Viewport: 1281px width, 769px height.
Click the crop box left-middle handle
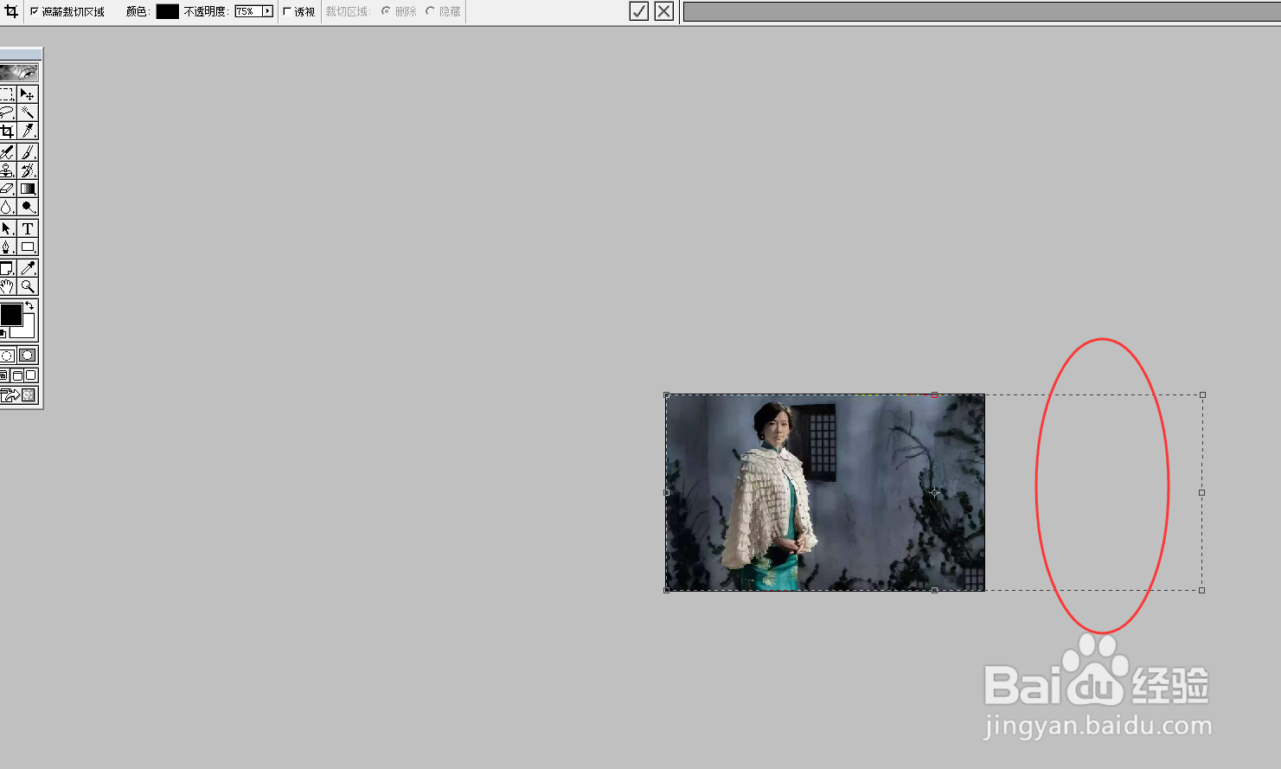click(666, 492)
